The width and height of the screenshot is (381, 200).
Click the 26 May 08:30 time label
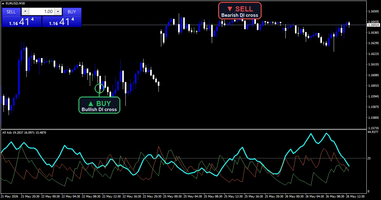pos(335,196)
